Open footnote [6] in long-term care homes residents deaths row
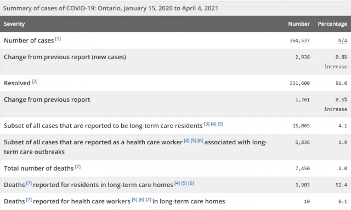 coord(191,183)
